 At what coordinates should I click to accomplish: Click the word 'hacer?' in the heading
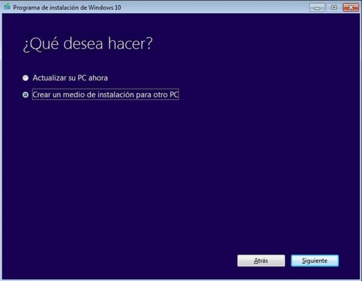point(130,43)
